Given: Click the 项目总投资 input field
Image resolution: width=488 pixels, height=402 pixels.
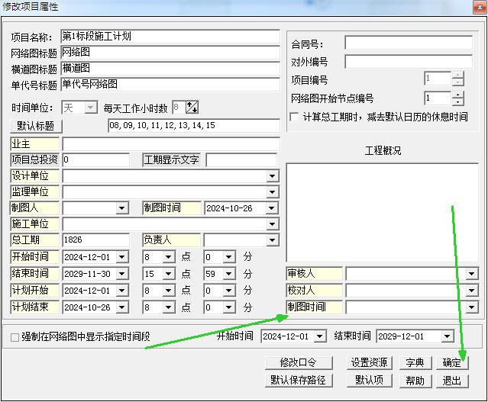Looking at the screenshot, I should point(96,159).
